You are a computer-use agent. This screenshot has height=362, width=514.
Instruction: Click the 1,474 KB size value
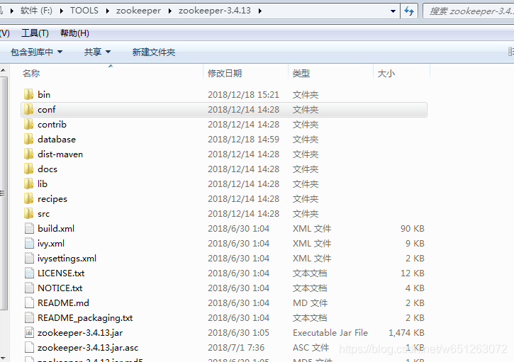(406, 332)
